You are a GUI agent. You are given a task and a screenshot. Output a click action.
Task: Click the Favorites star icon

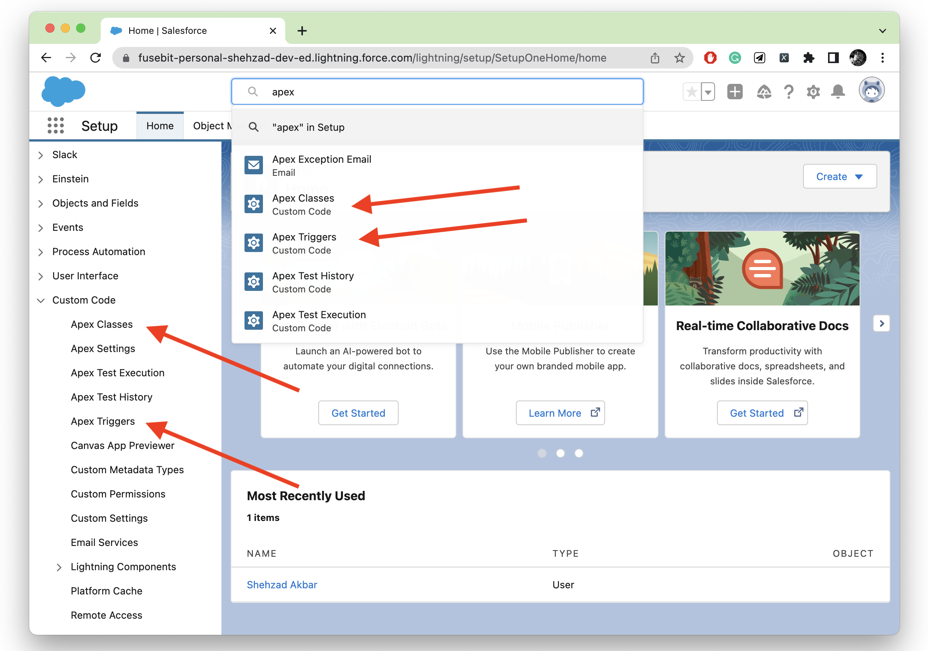[x=692, y=92]
